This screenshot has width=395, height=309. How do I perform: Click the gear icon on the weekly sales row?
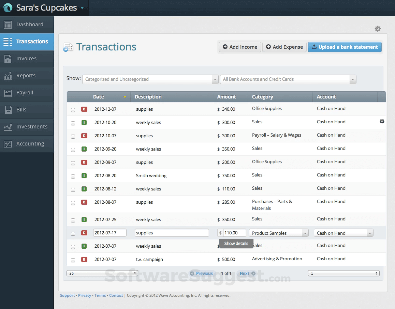click(x=382, y=121)
